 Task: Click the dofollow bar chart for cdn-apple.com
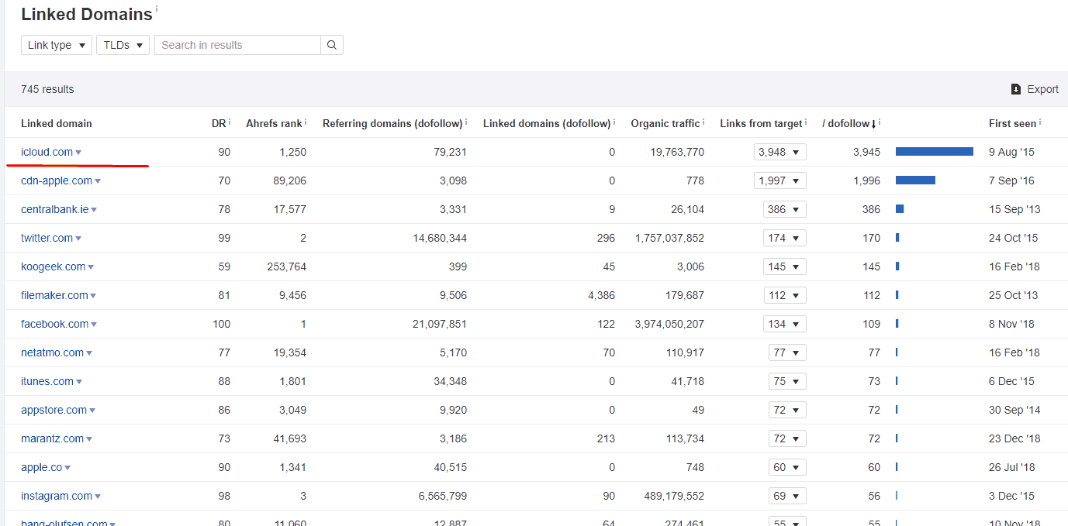click(916, 180)
